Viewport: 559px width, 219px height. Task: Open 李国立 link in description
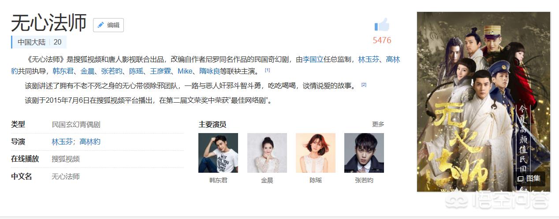coord(313,59)
